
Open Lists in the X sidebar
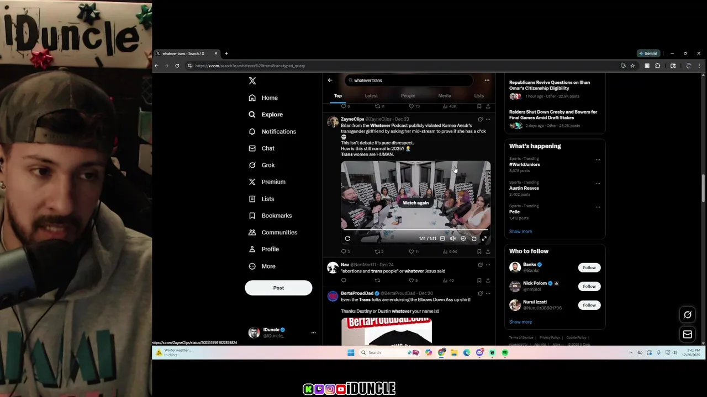click(261, 198)
